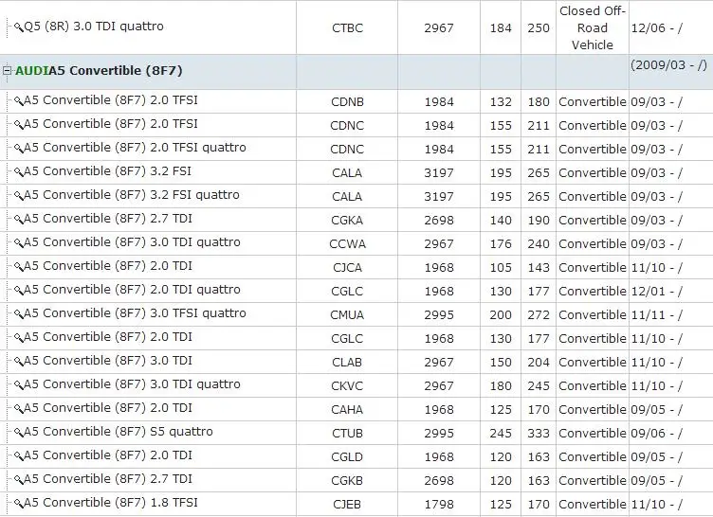Click engine code CTUB cell
This screenshot has width=713, height=517.
pyautogui.click(x=347, y=433)
